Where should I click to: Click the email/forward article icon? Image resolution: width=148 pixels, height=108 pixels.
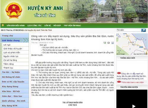pos(104,43)
